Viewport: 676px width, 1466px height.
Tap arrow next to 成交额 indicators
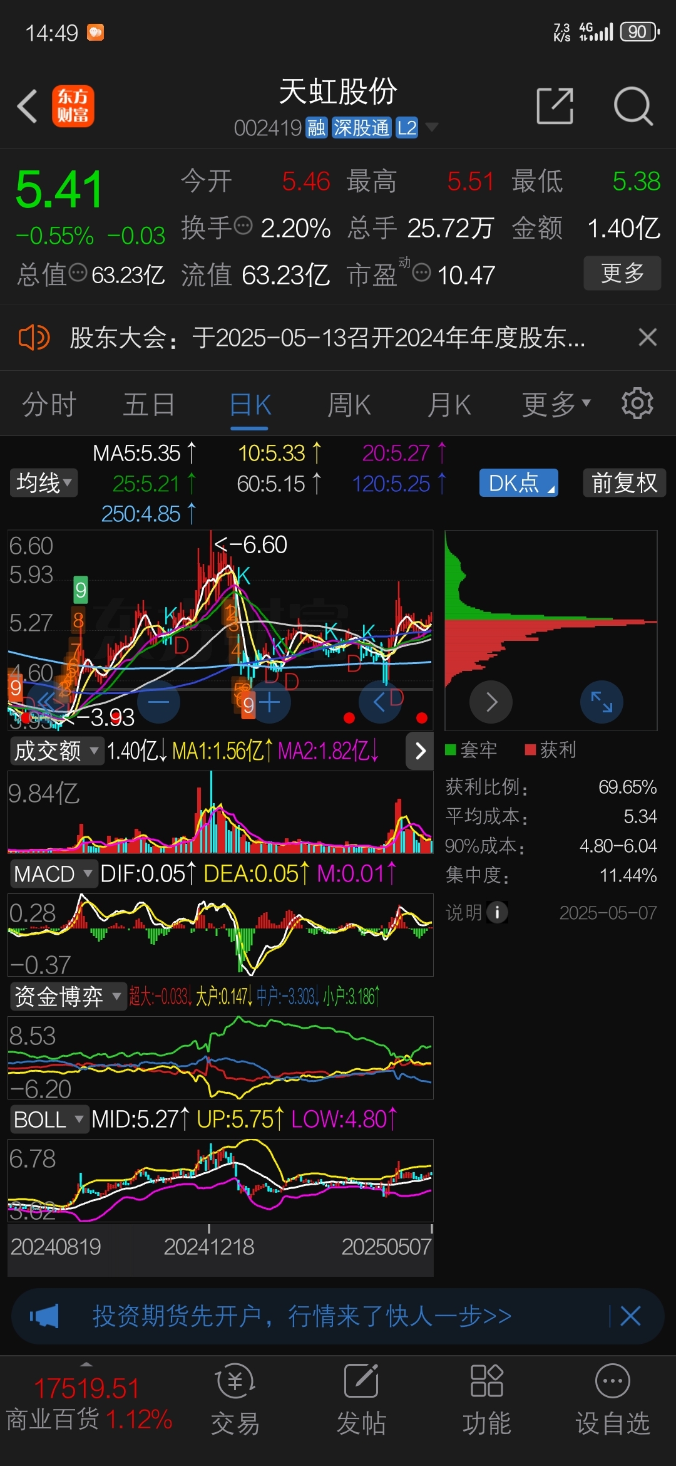point(420,751)
